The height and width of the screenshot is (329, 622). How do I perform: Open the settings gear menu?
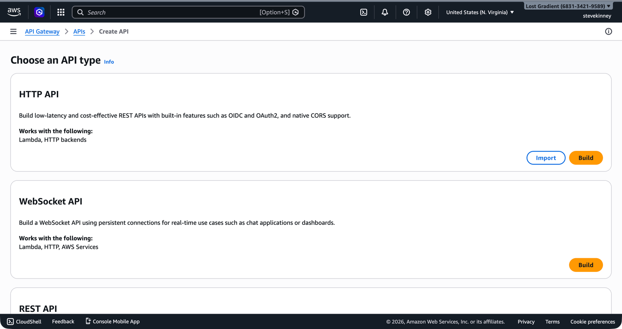428,12
